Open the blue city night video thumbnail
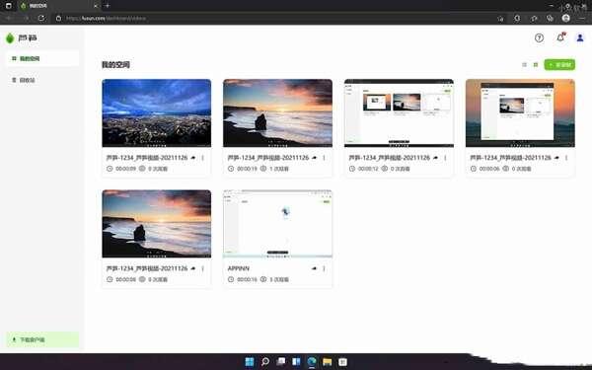 156,112
